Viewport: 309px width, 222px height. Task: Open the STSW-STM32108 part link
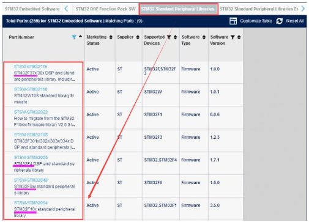tap(31, 135)
